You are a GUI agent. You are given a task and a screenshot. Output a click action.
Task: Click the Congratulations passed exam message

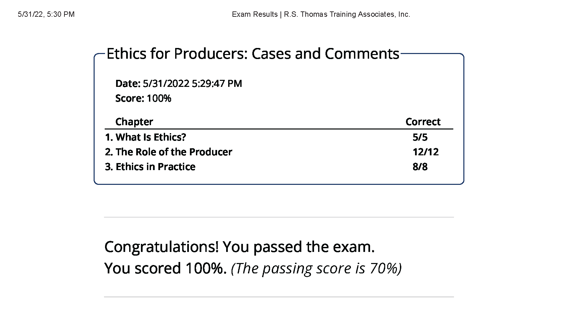click(x=240, y=247)
